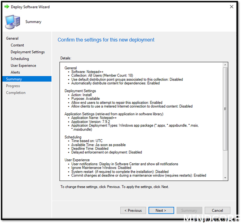Click the Progress step in sidebar
Screen dimensions: 241x223
13,86
